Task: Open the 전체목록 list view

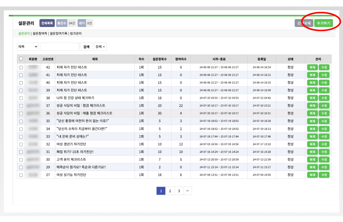Action: pyautogui.click(x=47, y=23)
